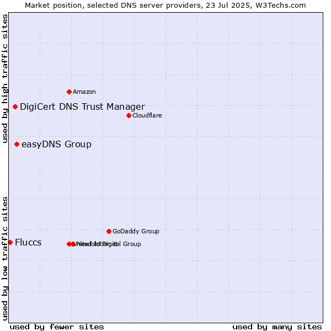Click the red Fluccs data point
The image size is (331, 331).
(10, 243)
